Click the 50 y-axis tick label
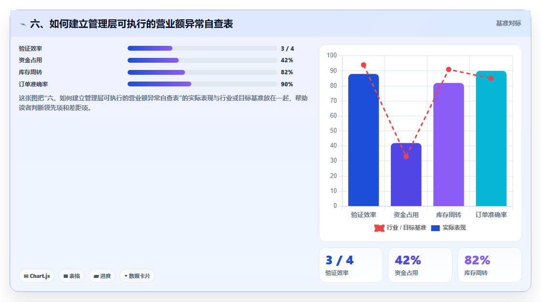Viewport: 541px width, 302px height. [333, 131]
